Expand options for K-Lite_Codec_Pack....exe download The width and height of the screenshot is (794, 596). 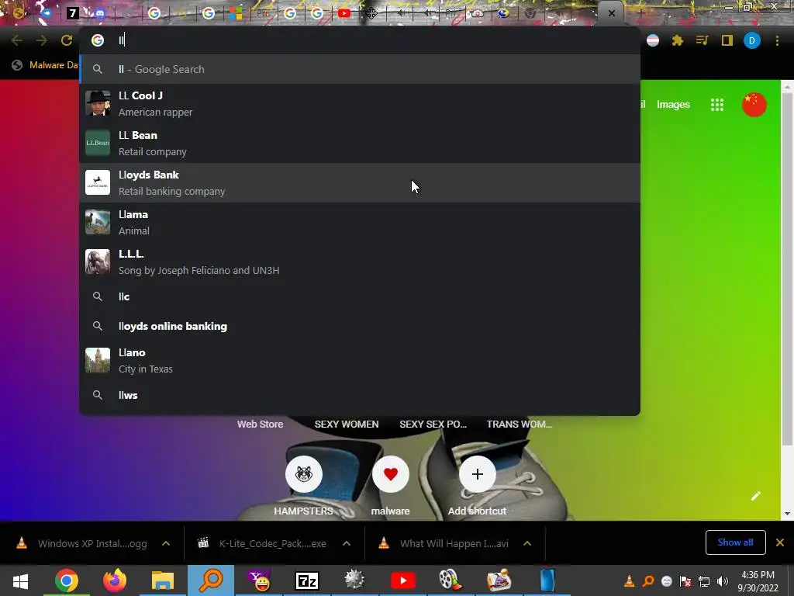coord(347,543)
